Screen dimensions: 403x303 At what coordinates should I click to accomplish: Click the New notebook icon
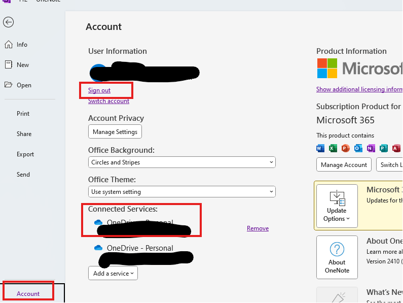click(x=9, y=64)
